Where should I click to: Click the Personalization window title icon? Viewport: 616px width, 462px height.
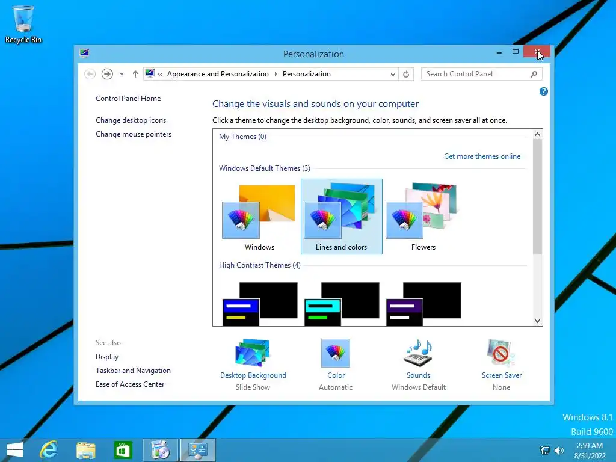point(84,53)
